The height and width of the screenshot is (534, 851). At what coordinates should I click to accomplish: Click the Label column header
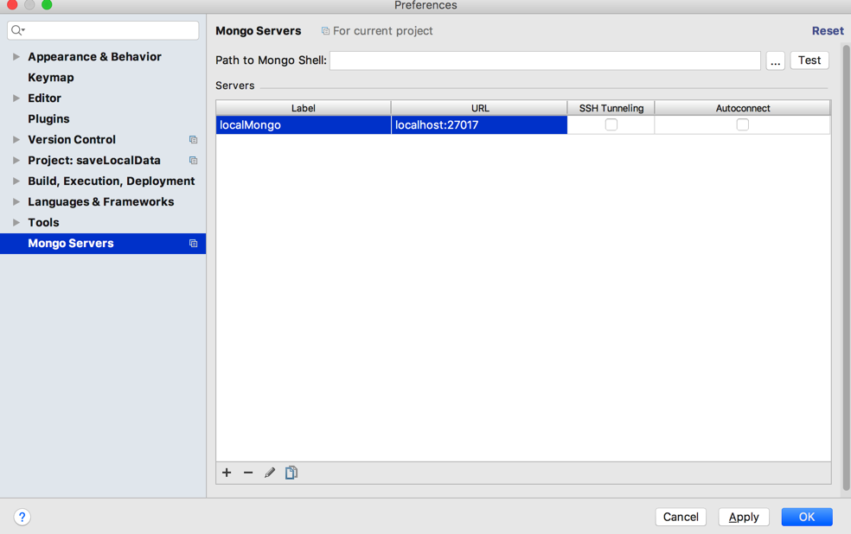304,108
